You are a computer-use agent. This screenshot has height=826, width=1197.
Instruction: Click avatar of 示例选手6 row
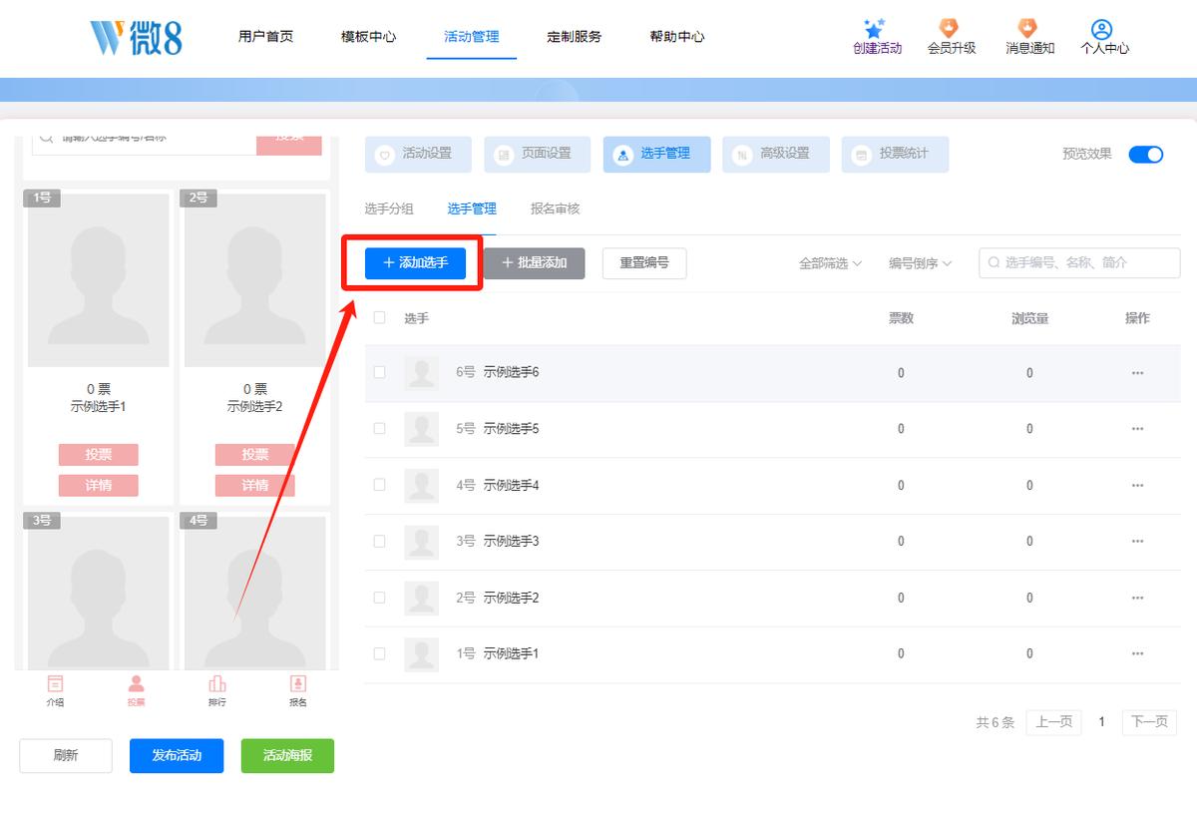pos(422,373)
